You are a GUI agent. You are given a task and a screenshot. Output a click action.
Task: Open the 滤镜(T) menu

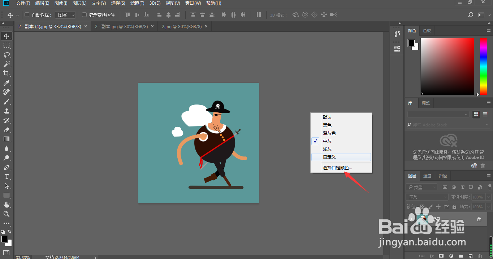click(137, 3)
